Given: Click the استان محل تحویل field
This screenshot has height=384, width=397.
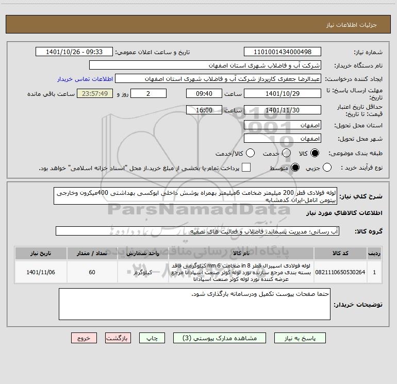Looking at the screenshot, I should coord(283,125).
